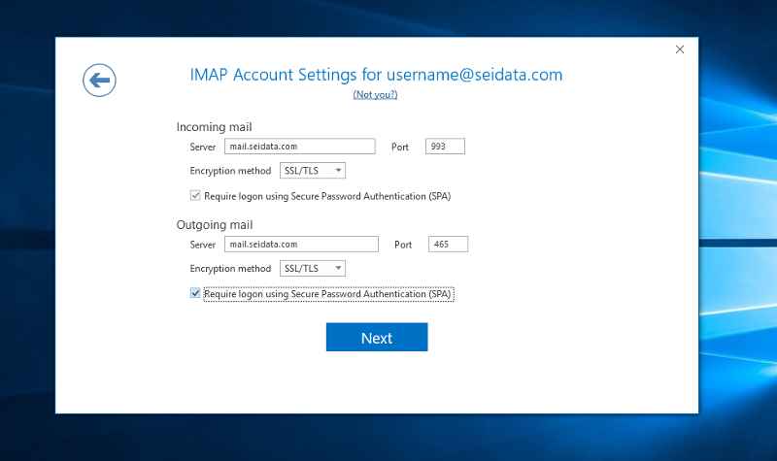Select the outgoing Port field showing 465

click(x=448, y=245)
